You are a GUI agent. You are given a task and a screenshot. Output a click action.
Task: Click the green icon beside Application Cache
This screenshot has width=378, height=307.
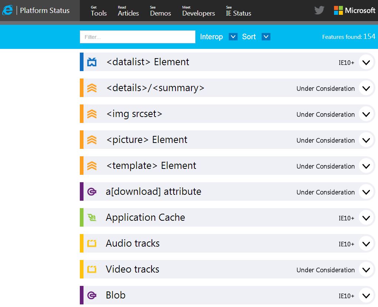point(92,218)
